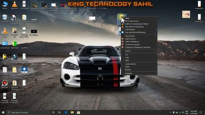205x115 pixels.
Task: Launch the Wondershare Filmora shortcut
Action: (x=14, y=58)
